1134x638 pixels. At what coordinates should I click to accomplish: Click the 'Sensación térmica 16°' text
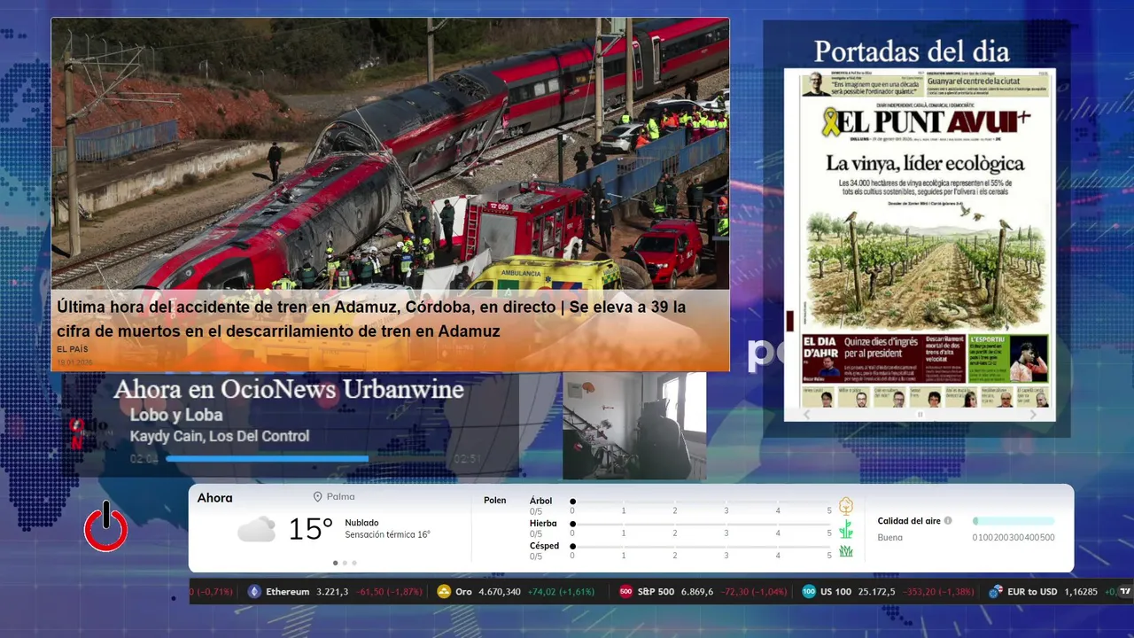pos(387,535)
